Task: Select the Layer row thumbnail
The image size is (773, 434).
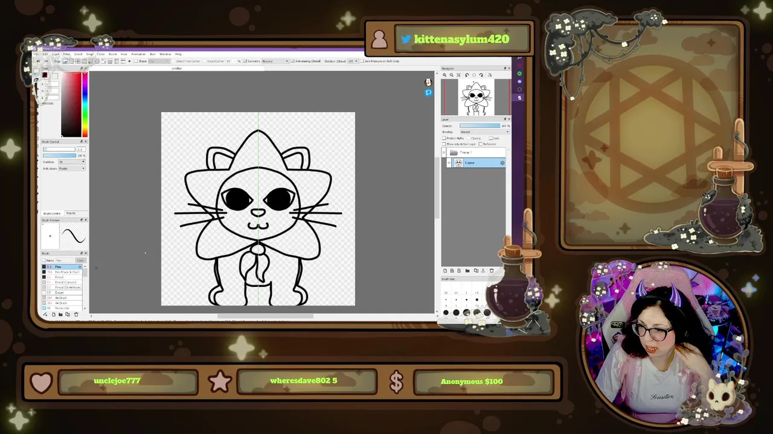Action: click(x=458, y=163)
